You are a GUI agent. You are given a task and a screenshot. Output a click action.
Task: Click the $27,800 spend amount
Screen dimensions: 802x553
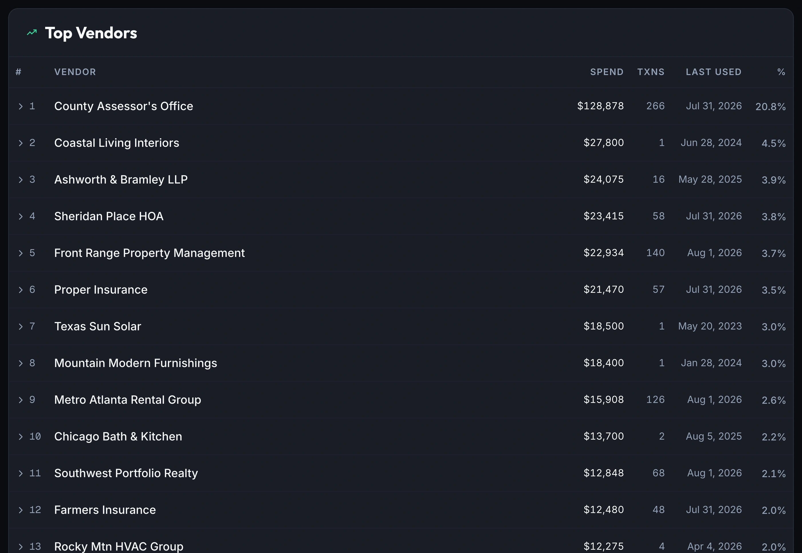point(604,143)
